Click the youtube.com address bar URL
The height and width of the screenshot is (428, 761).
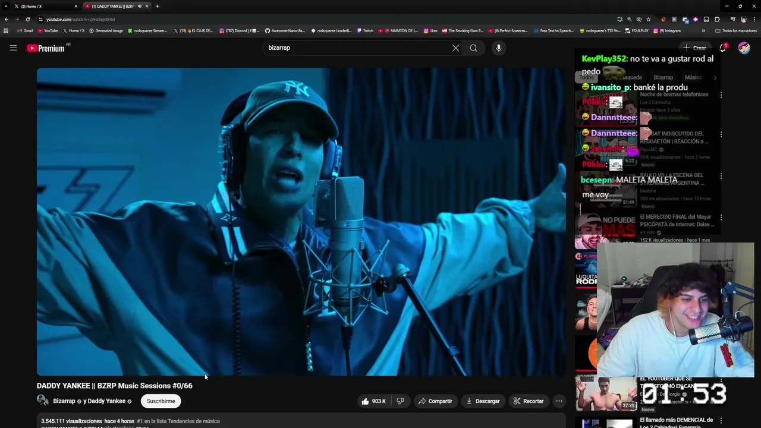[80, 19]
